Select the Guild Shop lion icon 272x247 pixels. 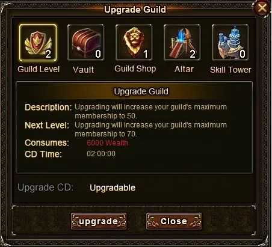point(134,43)
